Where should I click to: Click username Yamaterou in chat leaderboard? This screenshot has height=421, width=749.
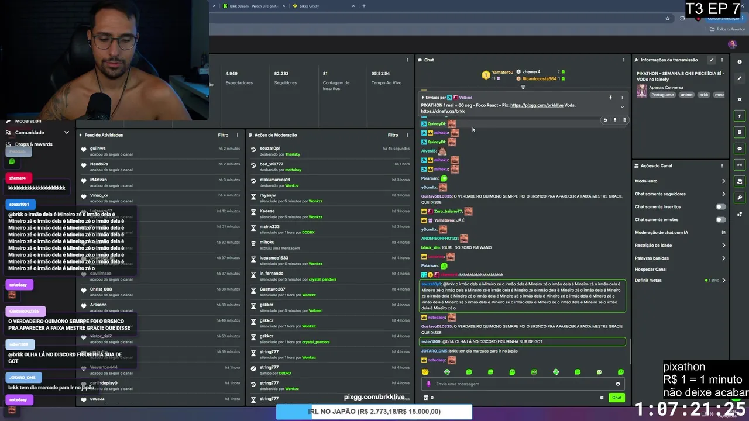(503, 72)
